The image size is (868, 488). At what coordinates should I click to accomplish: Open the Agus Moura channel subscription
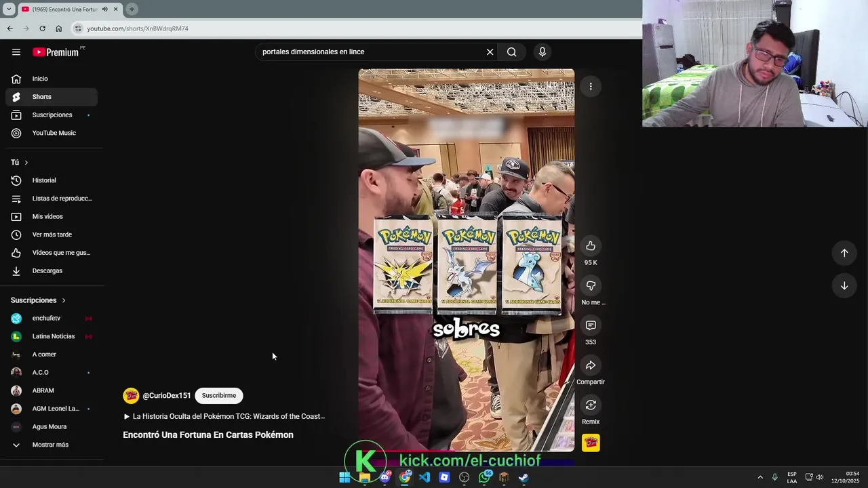(52, 427)
